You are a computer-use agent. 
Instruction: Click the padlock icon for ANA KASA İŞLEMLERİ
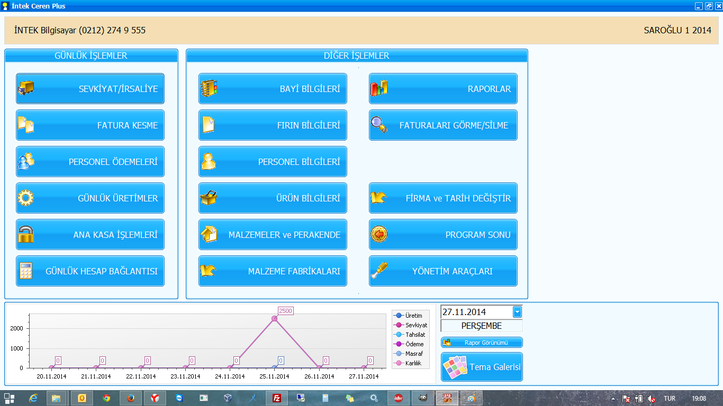click(x=25, y=235)
